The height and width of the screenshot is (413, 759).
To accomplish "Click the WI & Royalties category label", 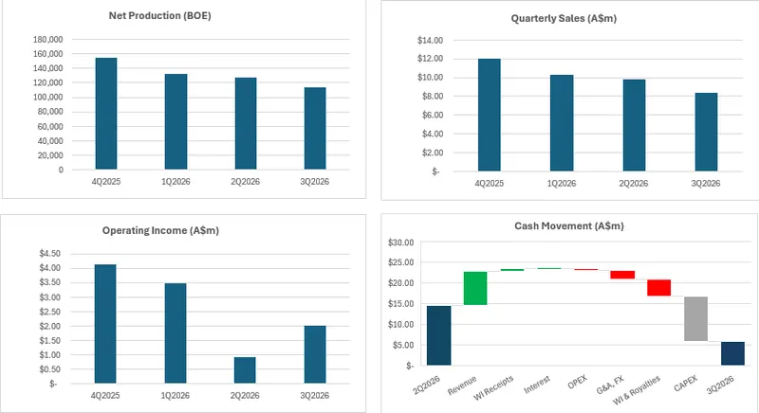I will point(637,390).
